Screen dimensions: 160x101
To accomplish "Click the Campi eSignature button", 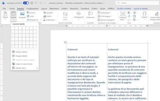I will (155, 16).
